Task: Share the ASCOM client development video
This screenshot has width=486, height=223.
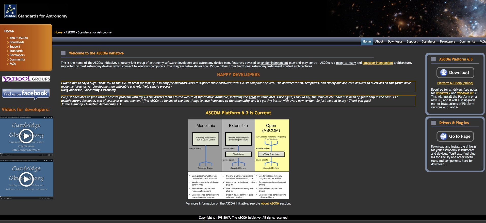Action: pos(49,117)
